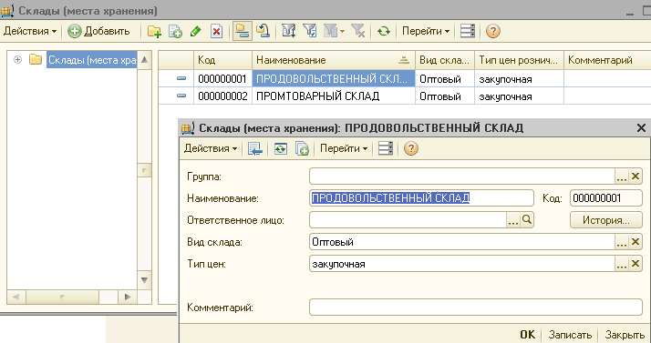Click the Комментарий input field in dialog

tap(476, 308)
